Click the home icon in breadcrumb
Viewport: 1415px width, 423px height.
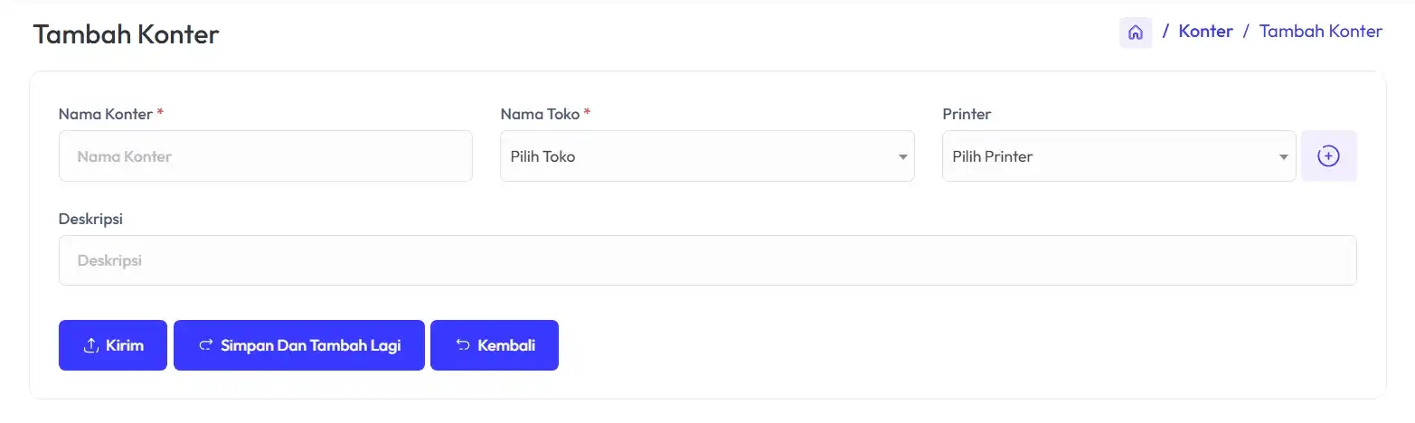tap(1136, 33)
